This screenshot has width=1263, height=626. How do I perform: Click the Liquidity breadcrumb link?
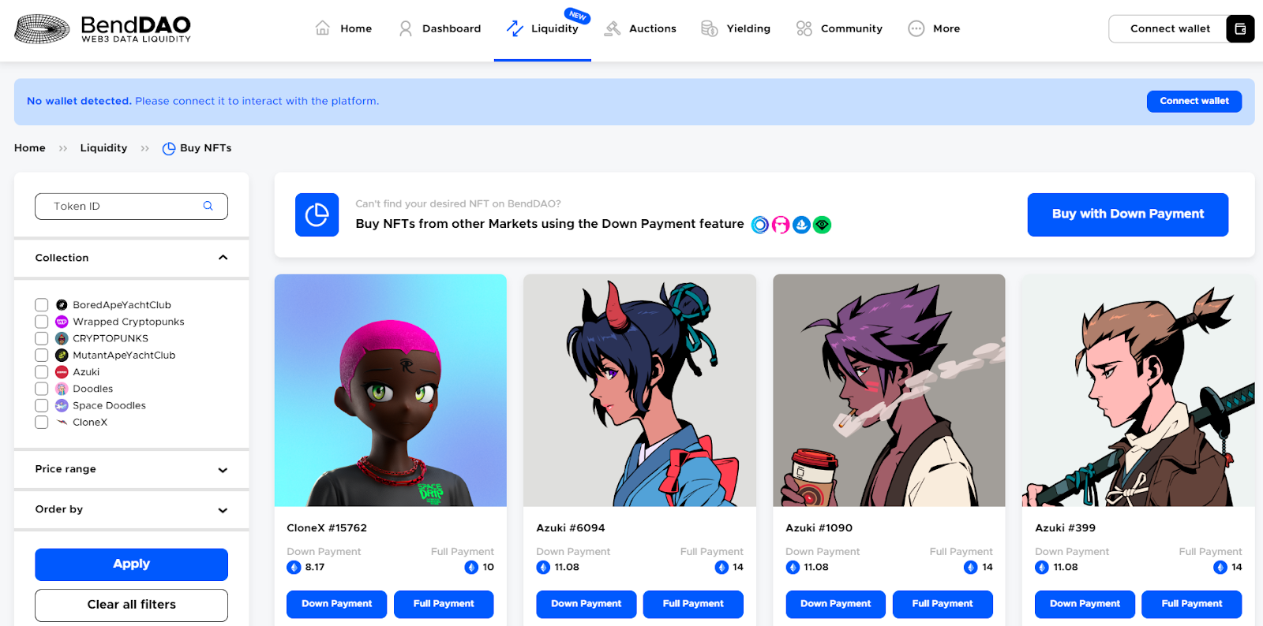103,148
